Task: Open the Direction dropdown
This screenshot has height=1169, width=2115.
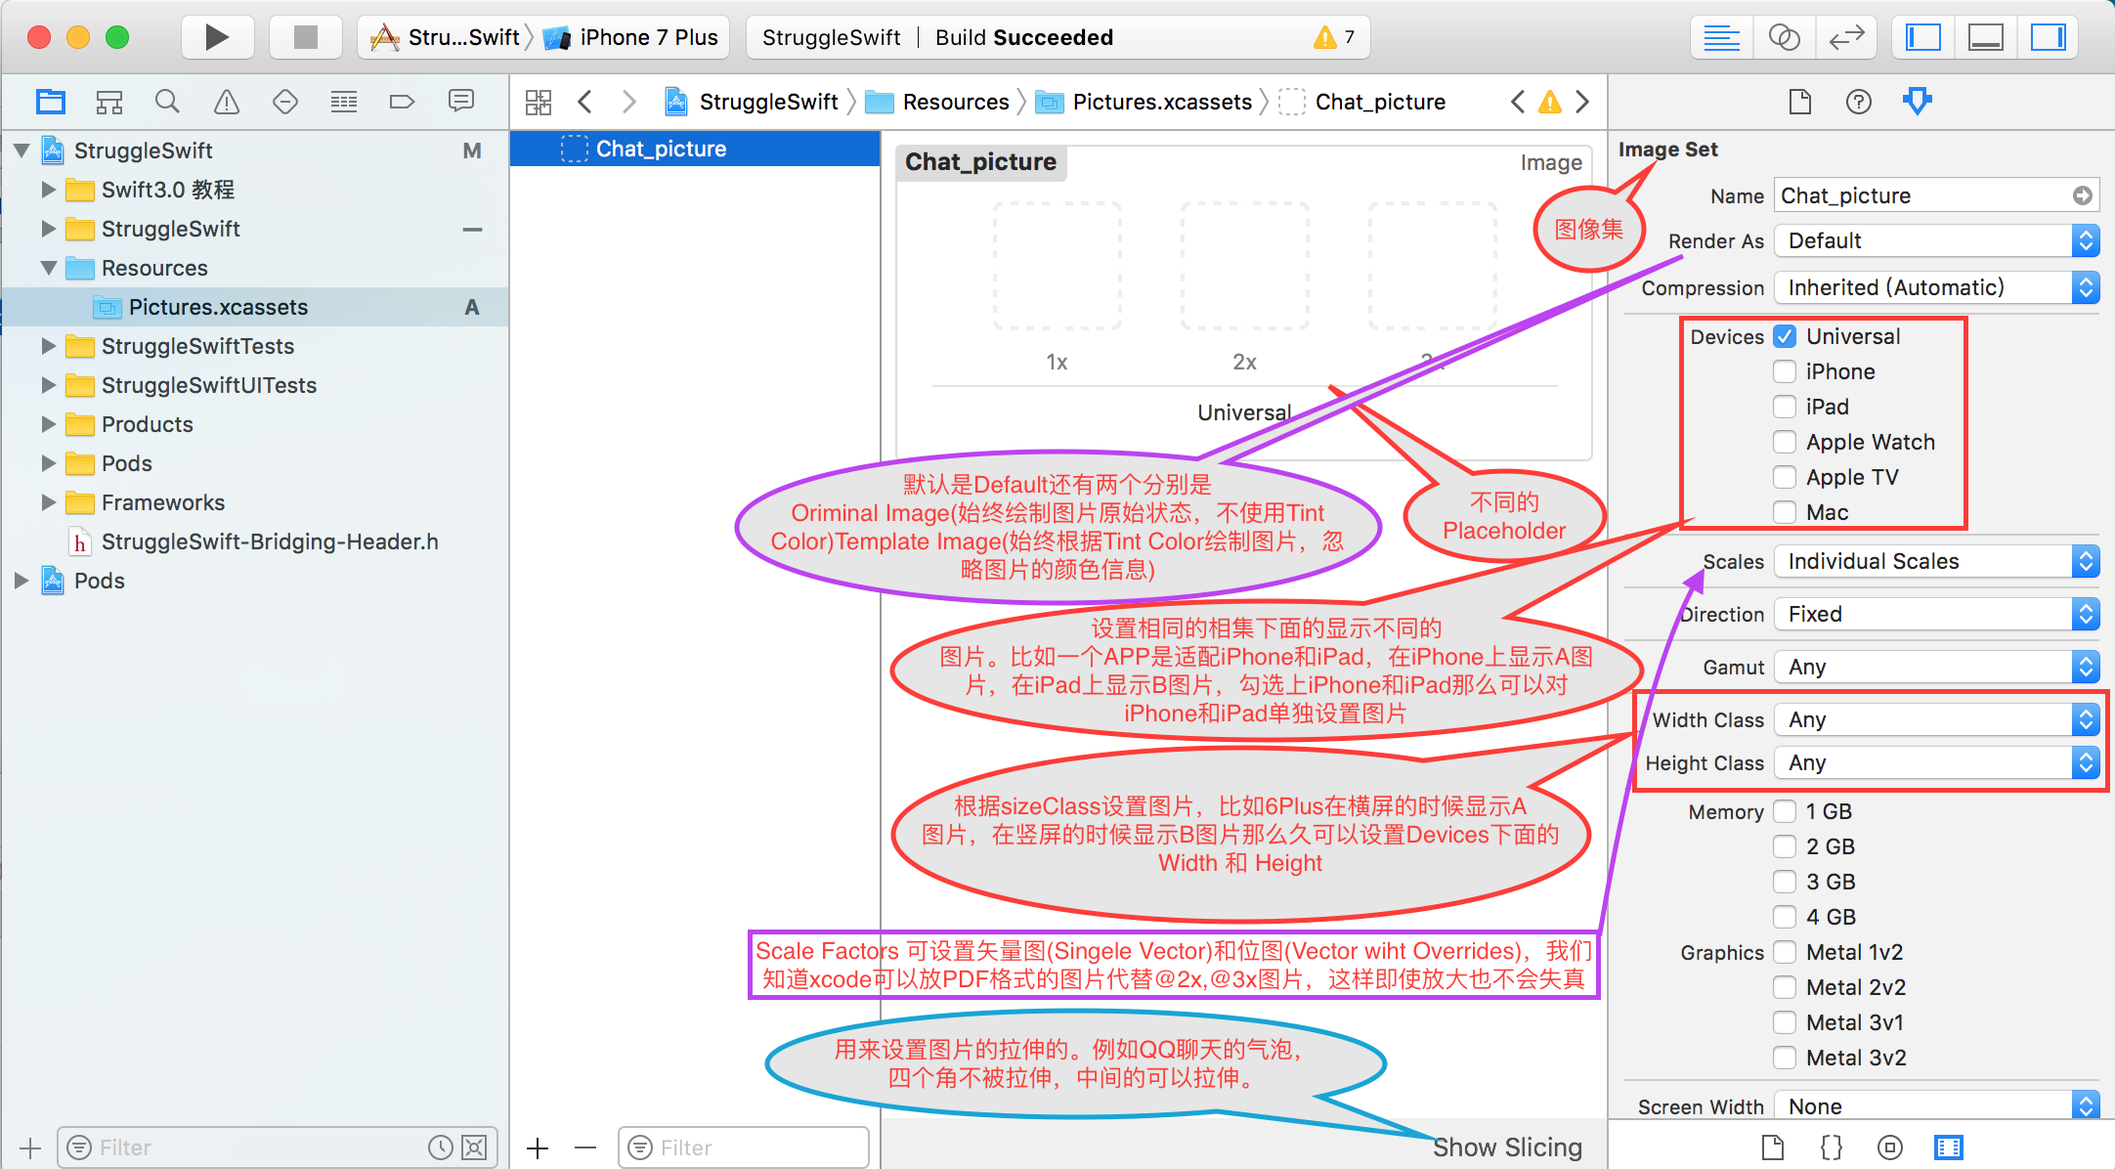Action: coord(1937,614)
